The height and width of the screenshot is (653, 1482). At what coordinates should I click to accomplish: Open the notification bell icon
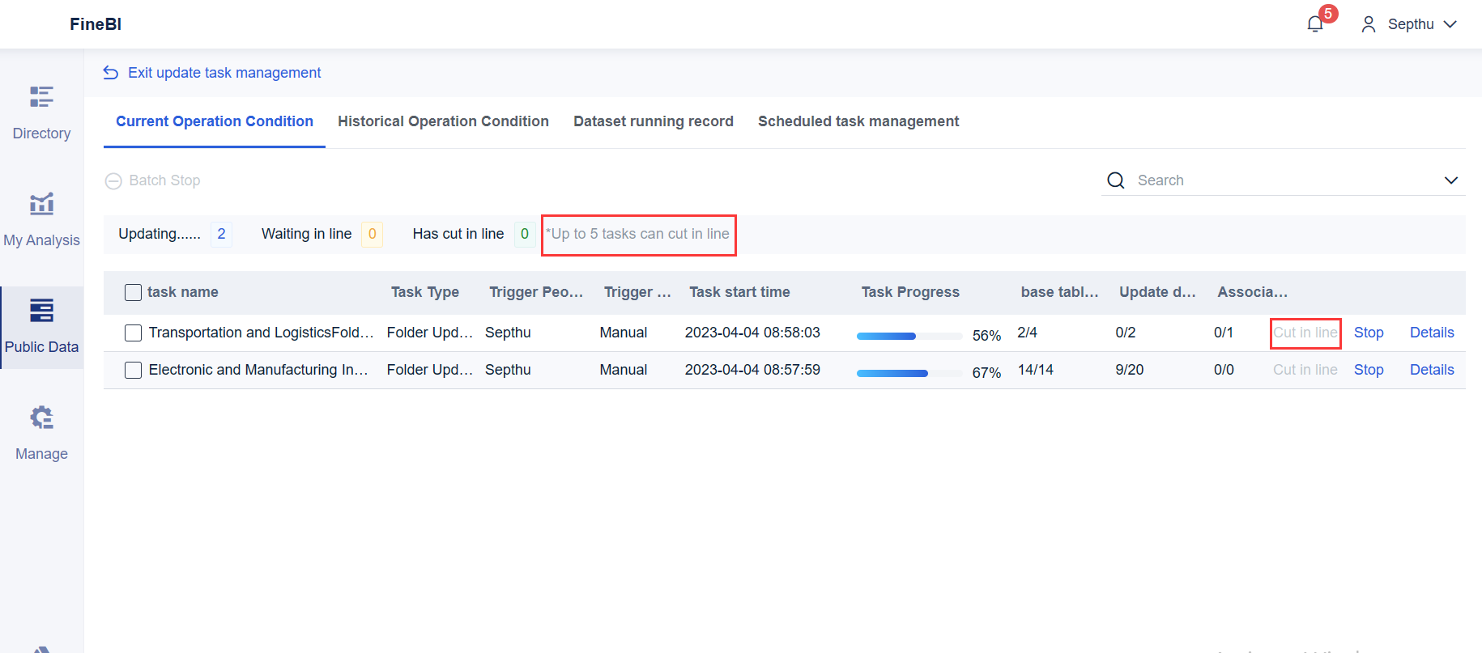(x=1315, y=24)
